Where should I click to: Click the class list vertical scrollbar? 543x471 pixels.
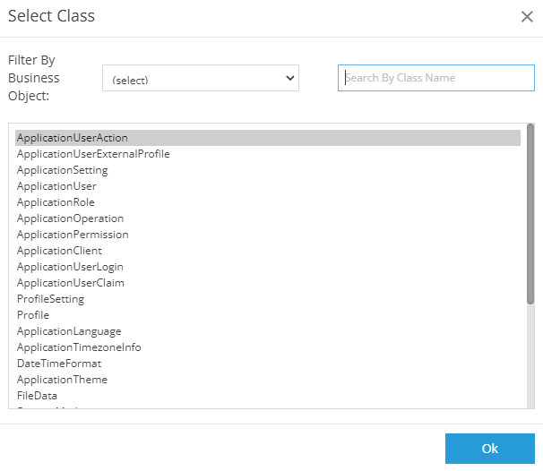530,215
